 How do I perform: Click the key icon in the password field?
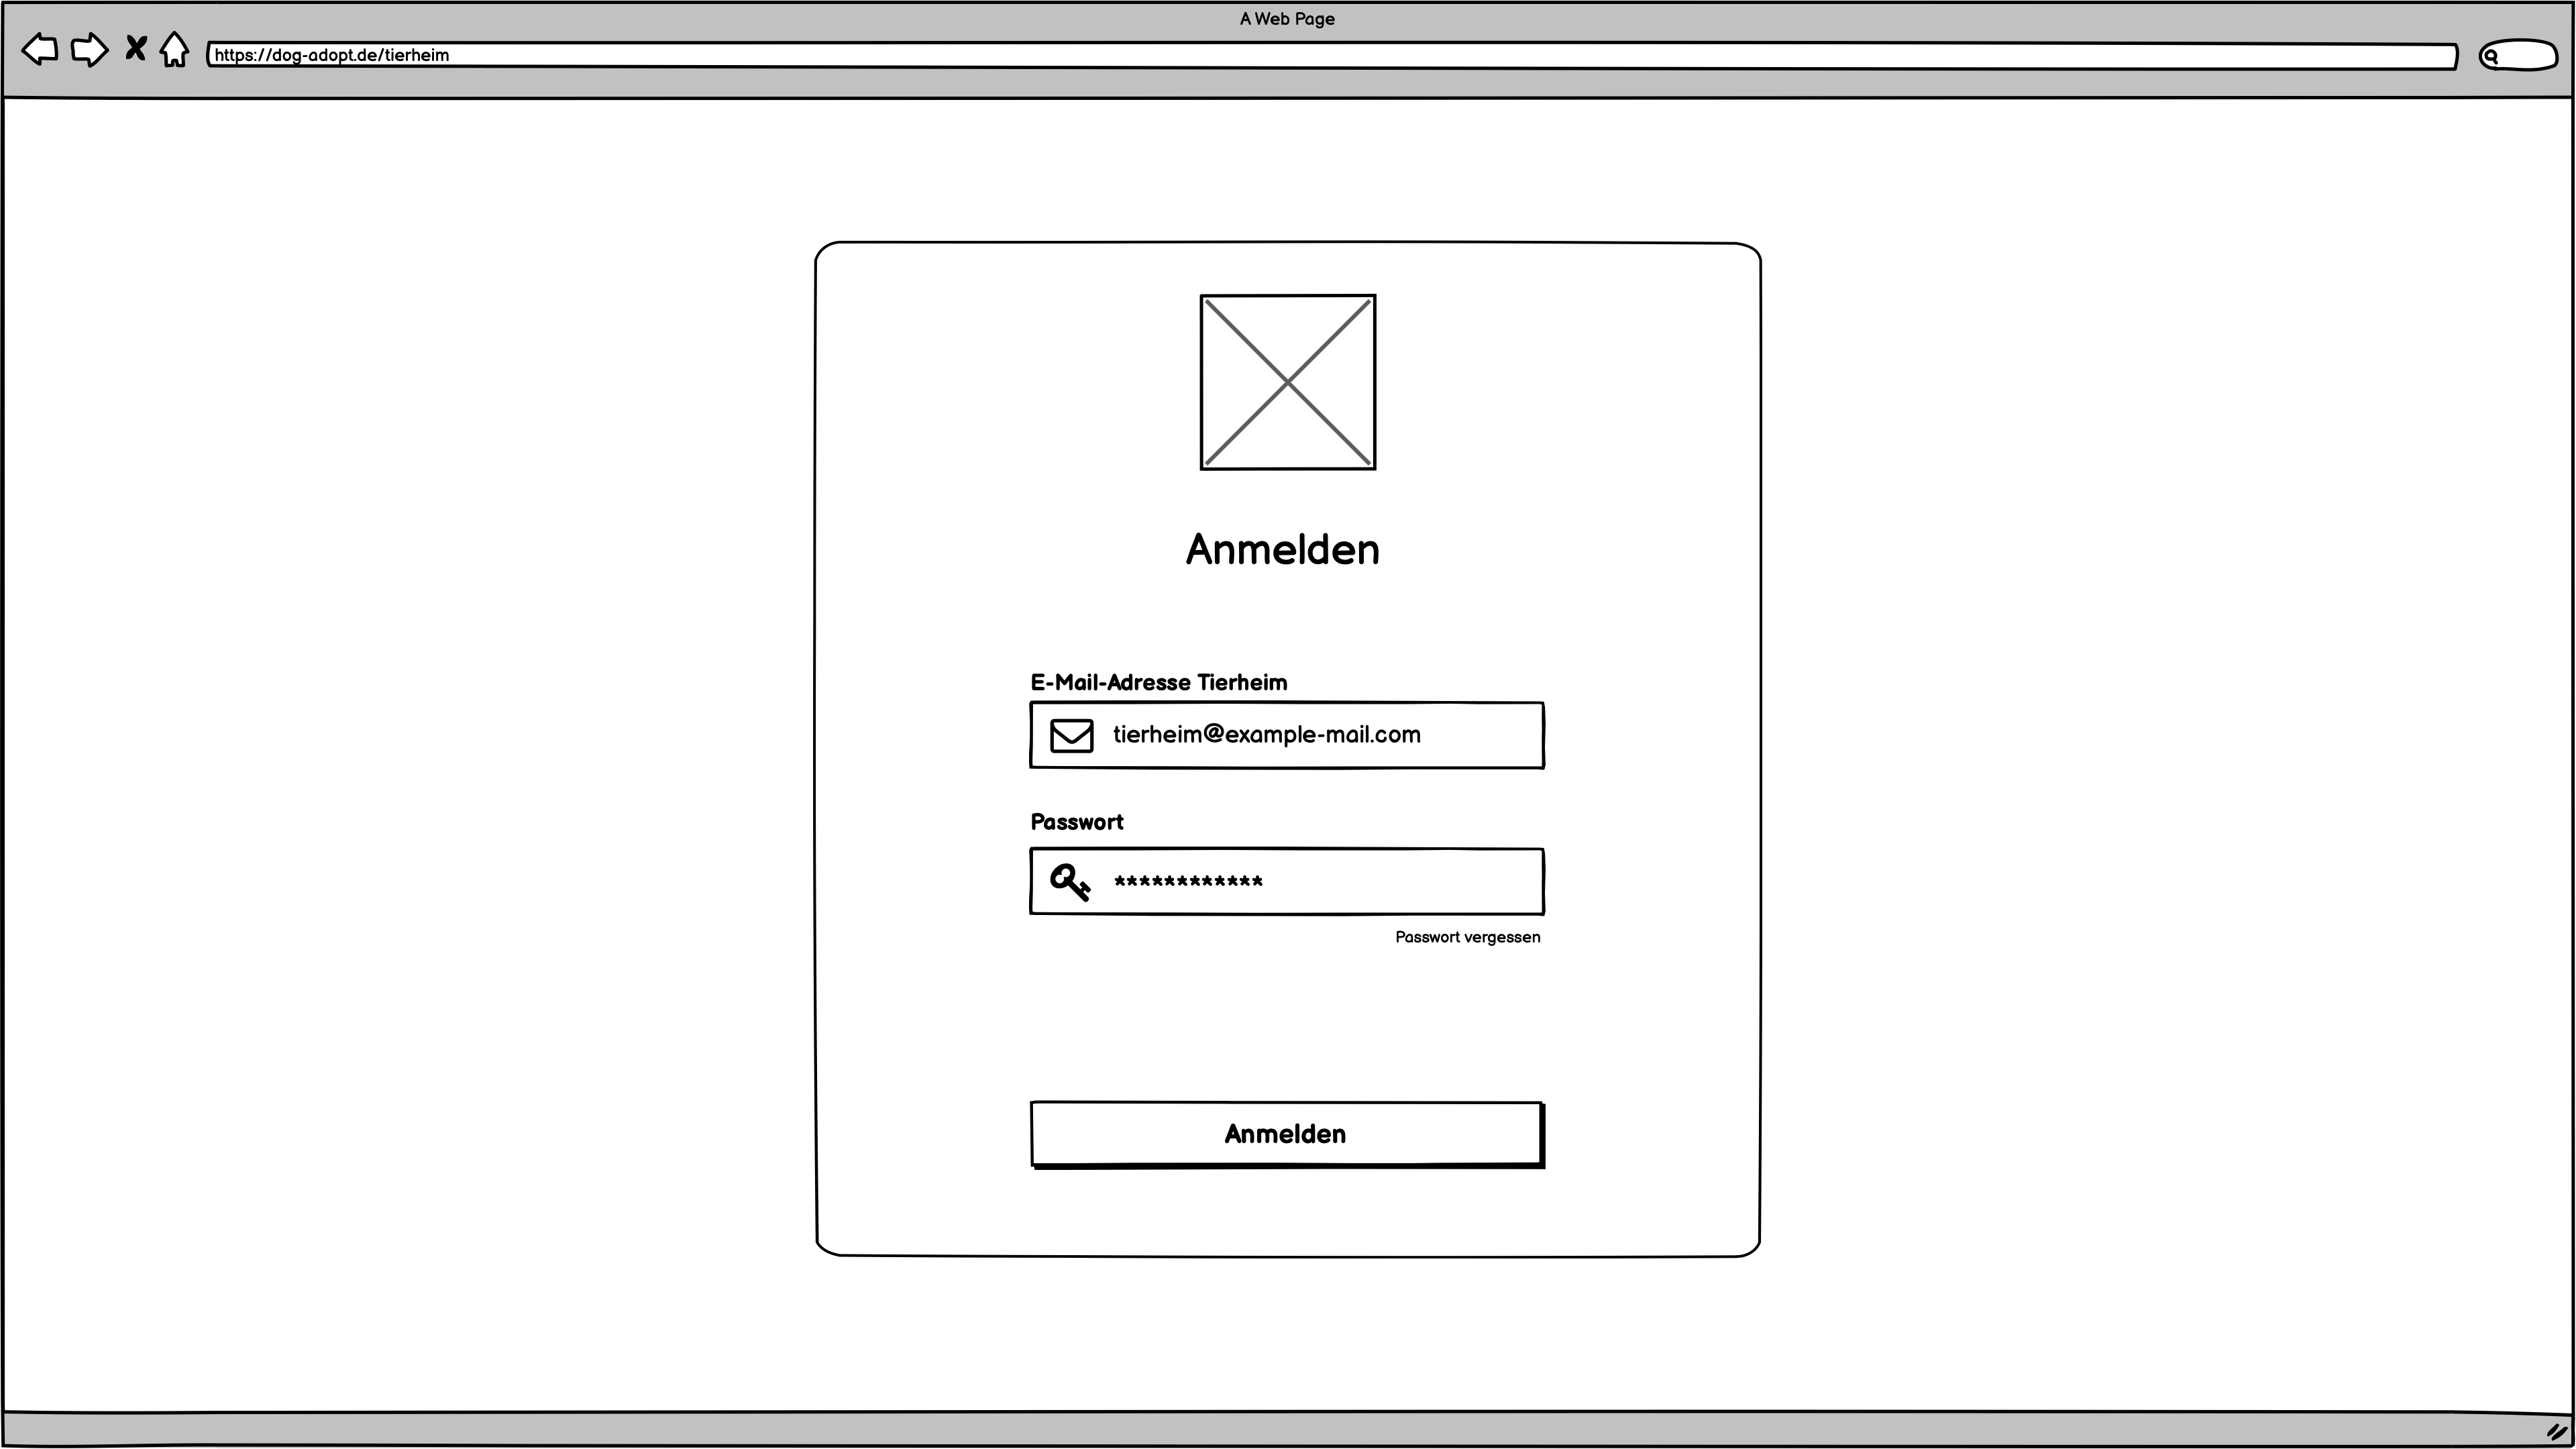coord(1069,881)
